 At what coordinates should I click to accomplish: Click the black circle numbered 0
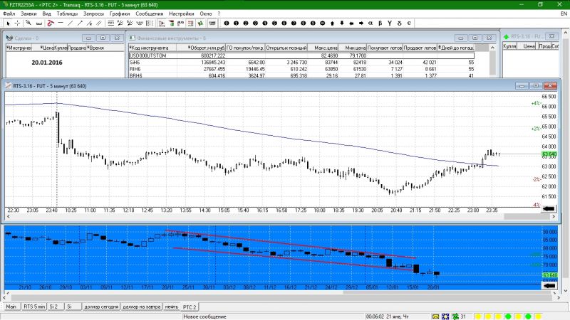(x=227, y=23)
